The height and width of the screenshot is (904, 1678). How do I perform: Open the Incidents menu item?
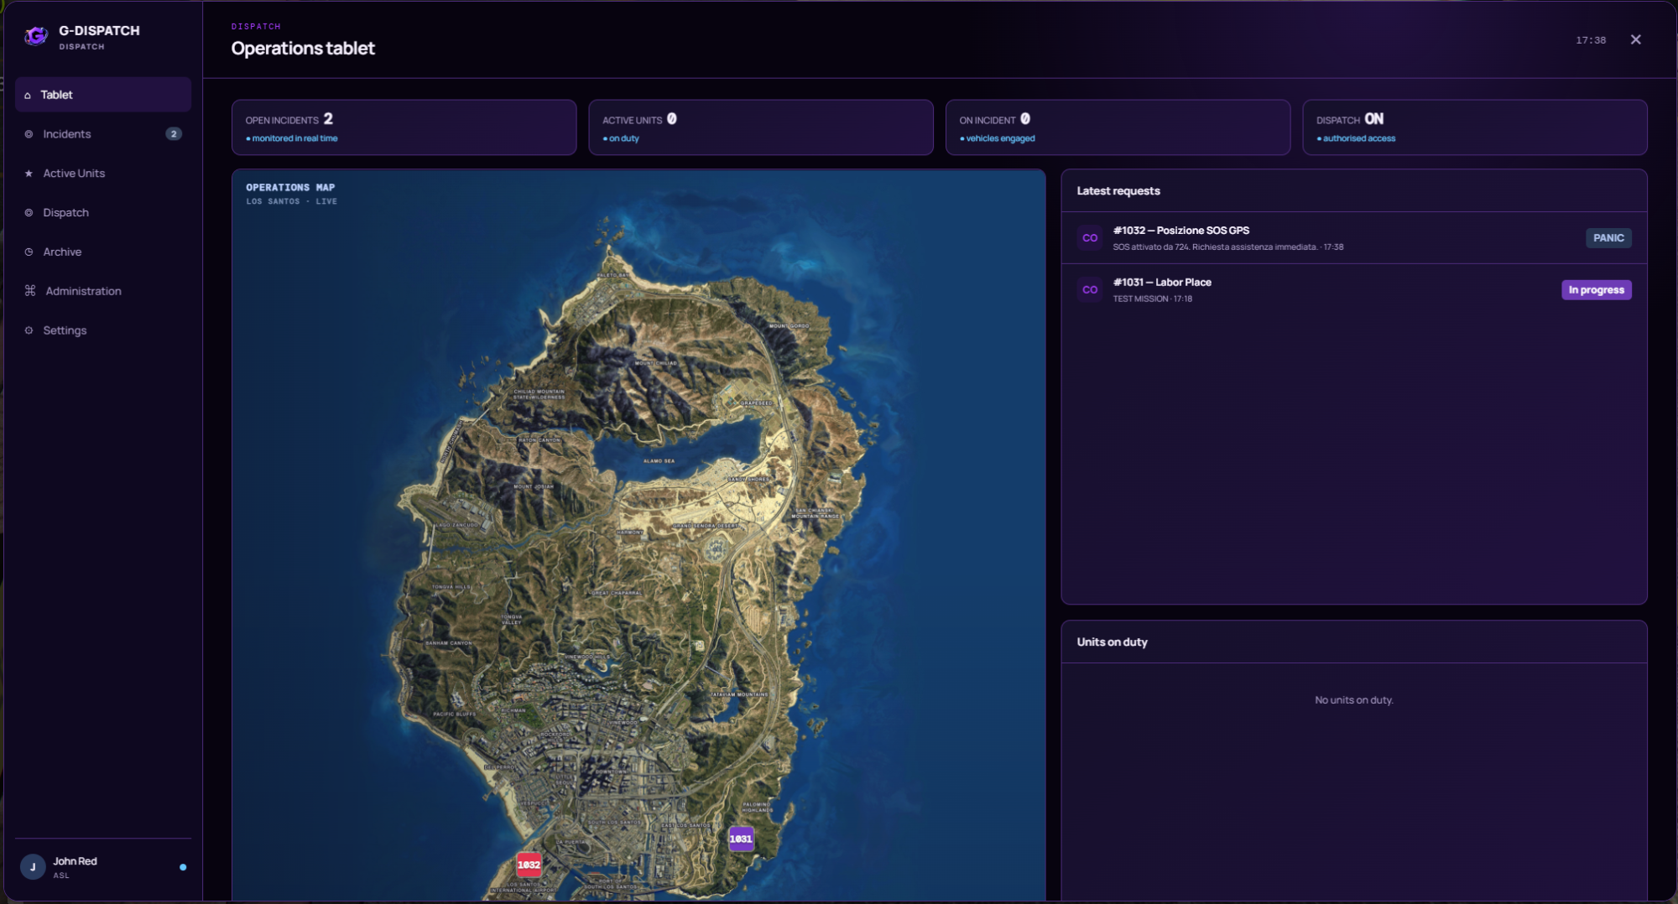pyautogui.click(x=103, y=134)
